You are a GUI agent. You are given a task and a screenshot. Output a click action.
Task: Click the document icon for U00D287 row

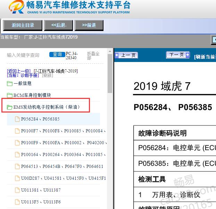(17, 178)
